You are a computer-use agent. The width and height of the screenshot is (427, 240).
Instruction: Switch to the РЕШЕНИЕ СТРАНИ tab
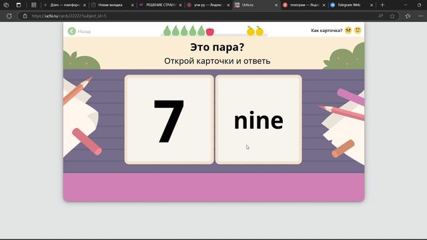click(160, 5)
